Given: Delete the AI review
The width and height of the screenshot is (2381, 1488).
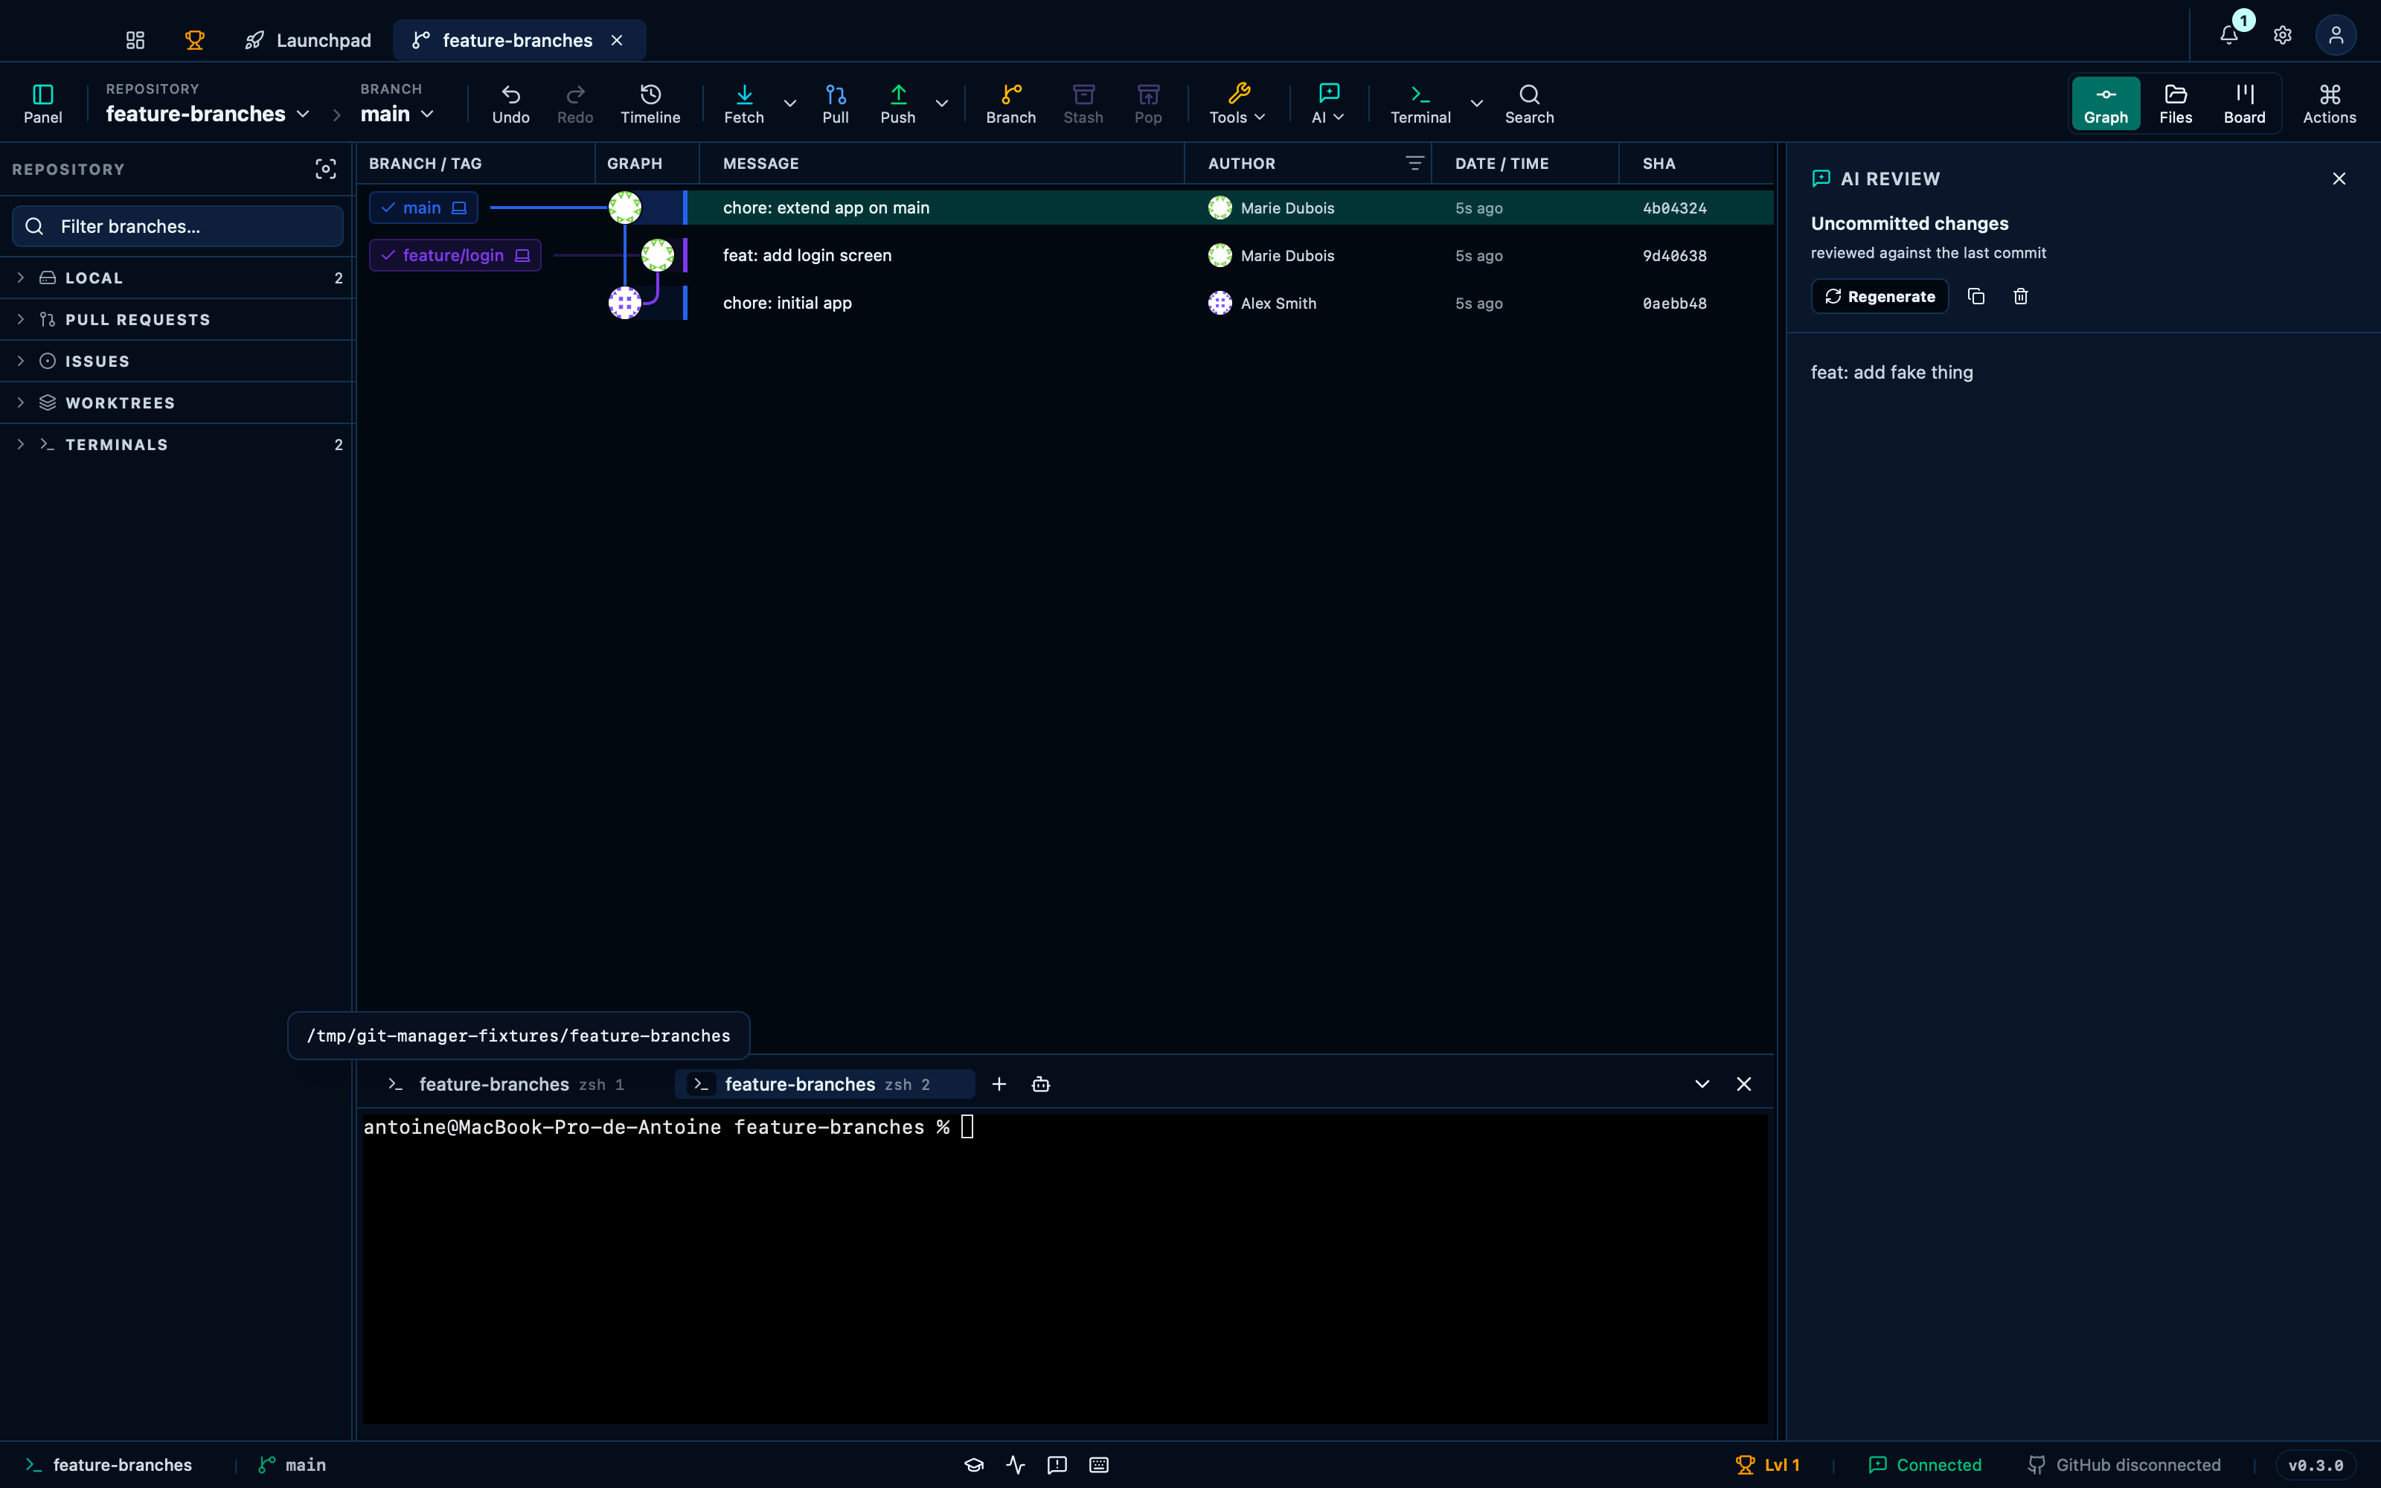Looking at the screenshot, I should 2021,296.
